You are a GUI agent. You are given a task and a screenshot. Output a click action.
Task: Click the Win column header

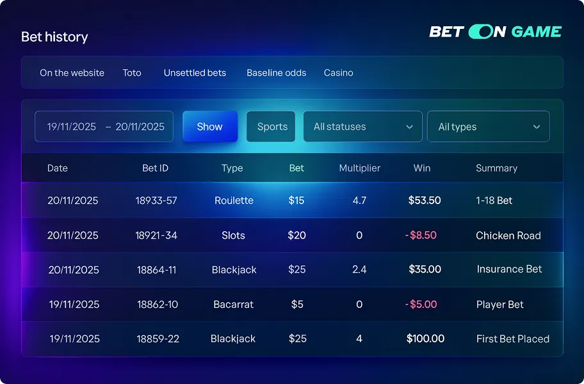422,168
